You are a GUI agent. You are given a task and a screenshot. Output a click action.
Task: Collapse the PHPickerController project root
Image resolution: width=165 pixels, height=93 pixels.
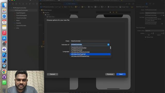[x=10, y=8]
